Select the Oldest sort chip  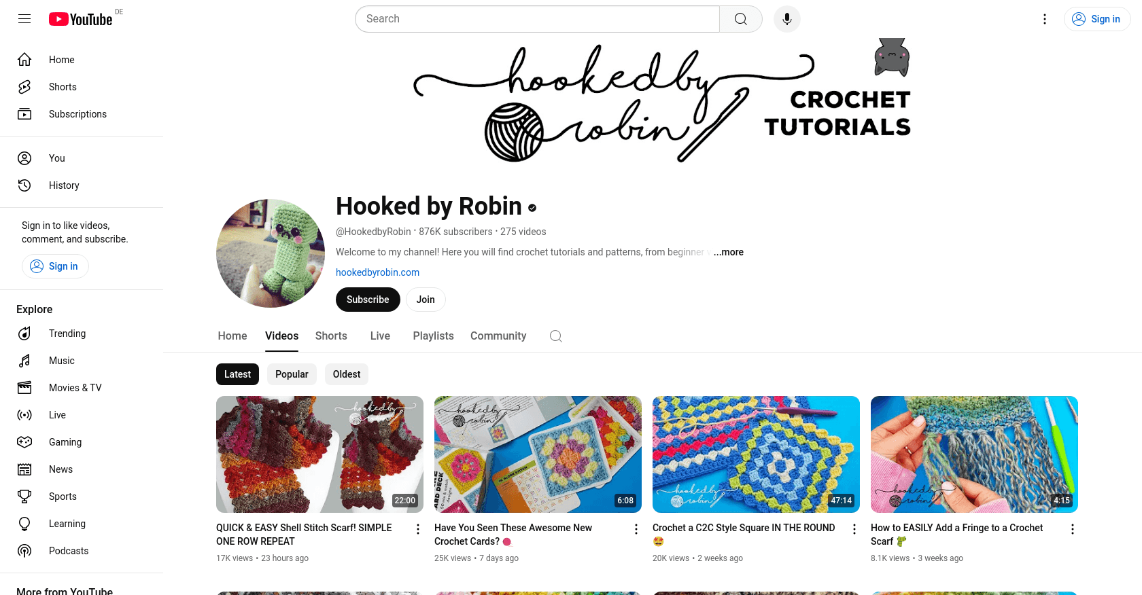coord(347,374)
